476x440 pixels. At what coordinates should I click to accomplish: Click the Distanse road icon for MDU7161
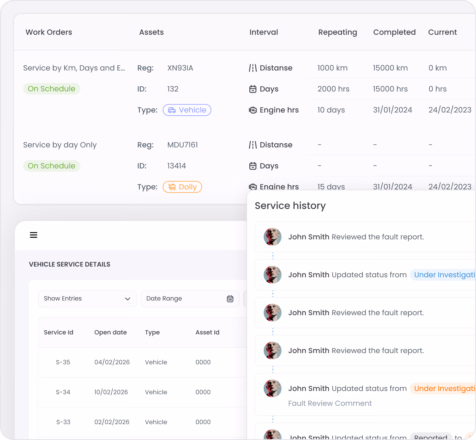point(253,145)
